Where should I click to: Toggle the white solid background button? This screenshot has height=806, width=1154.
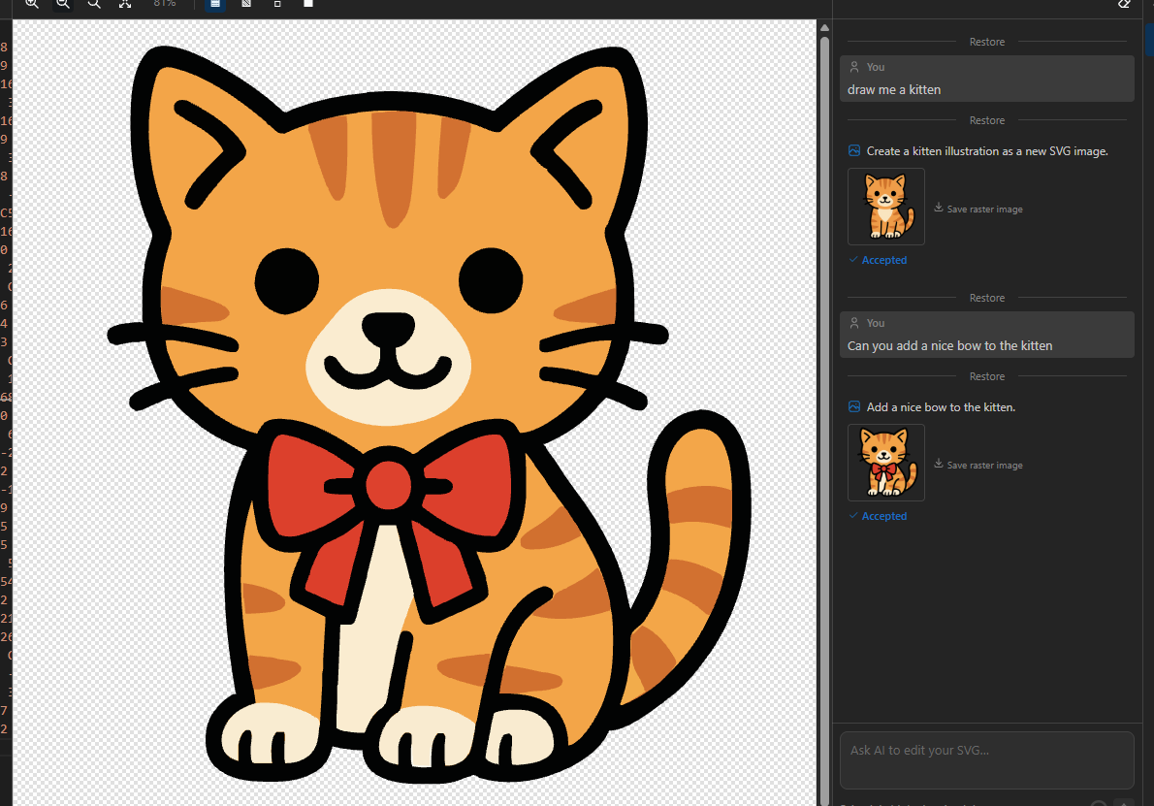tap(308, 3)
